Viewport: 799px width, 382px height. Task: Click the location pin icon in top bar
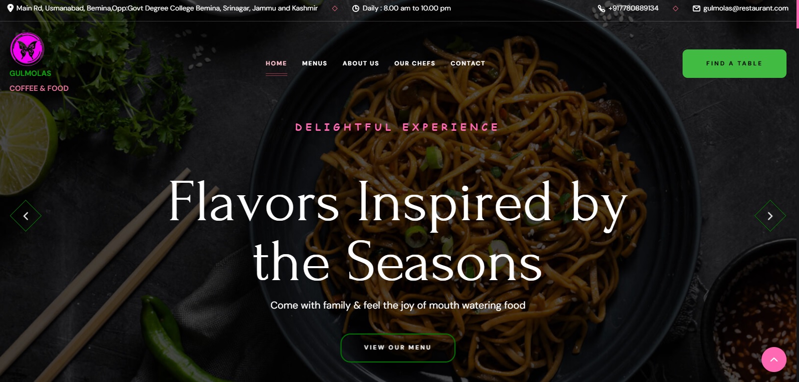point(10,8)
